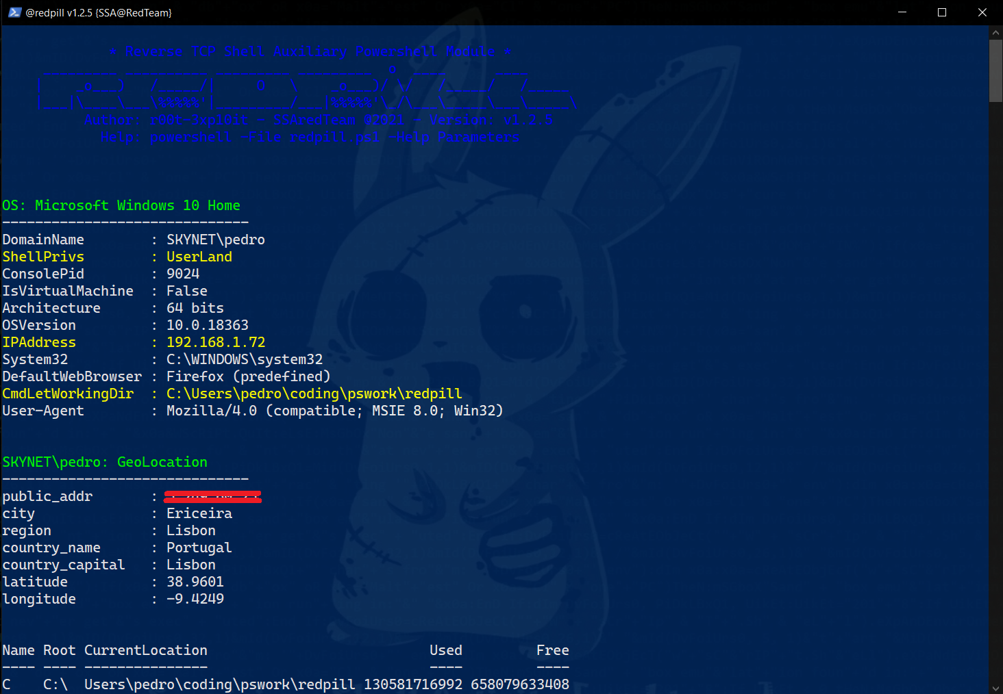Click the User-Agent 'Mozilla/4.0' string

335,411
